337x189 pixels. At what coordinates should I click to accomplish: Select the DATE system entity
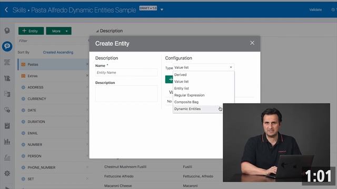click(x=53, y=110)
